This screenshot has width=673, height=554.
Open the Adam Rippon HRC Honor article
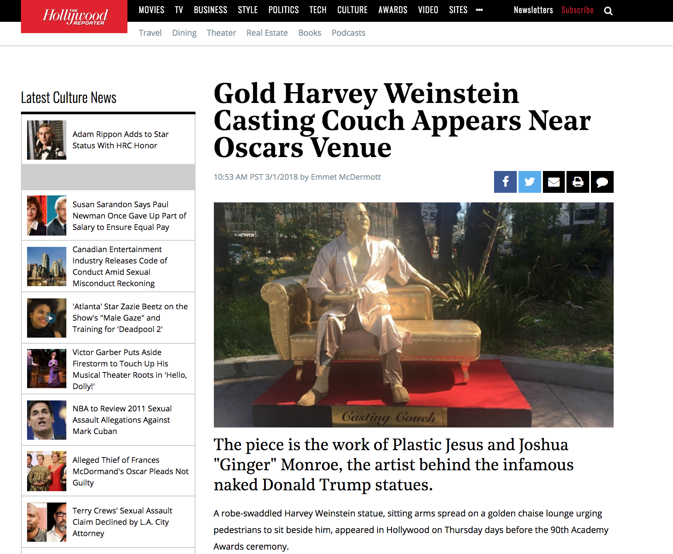120,140
